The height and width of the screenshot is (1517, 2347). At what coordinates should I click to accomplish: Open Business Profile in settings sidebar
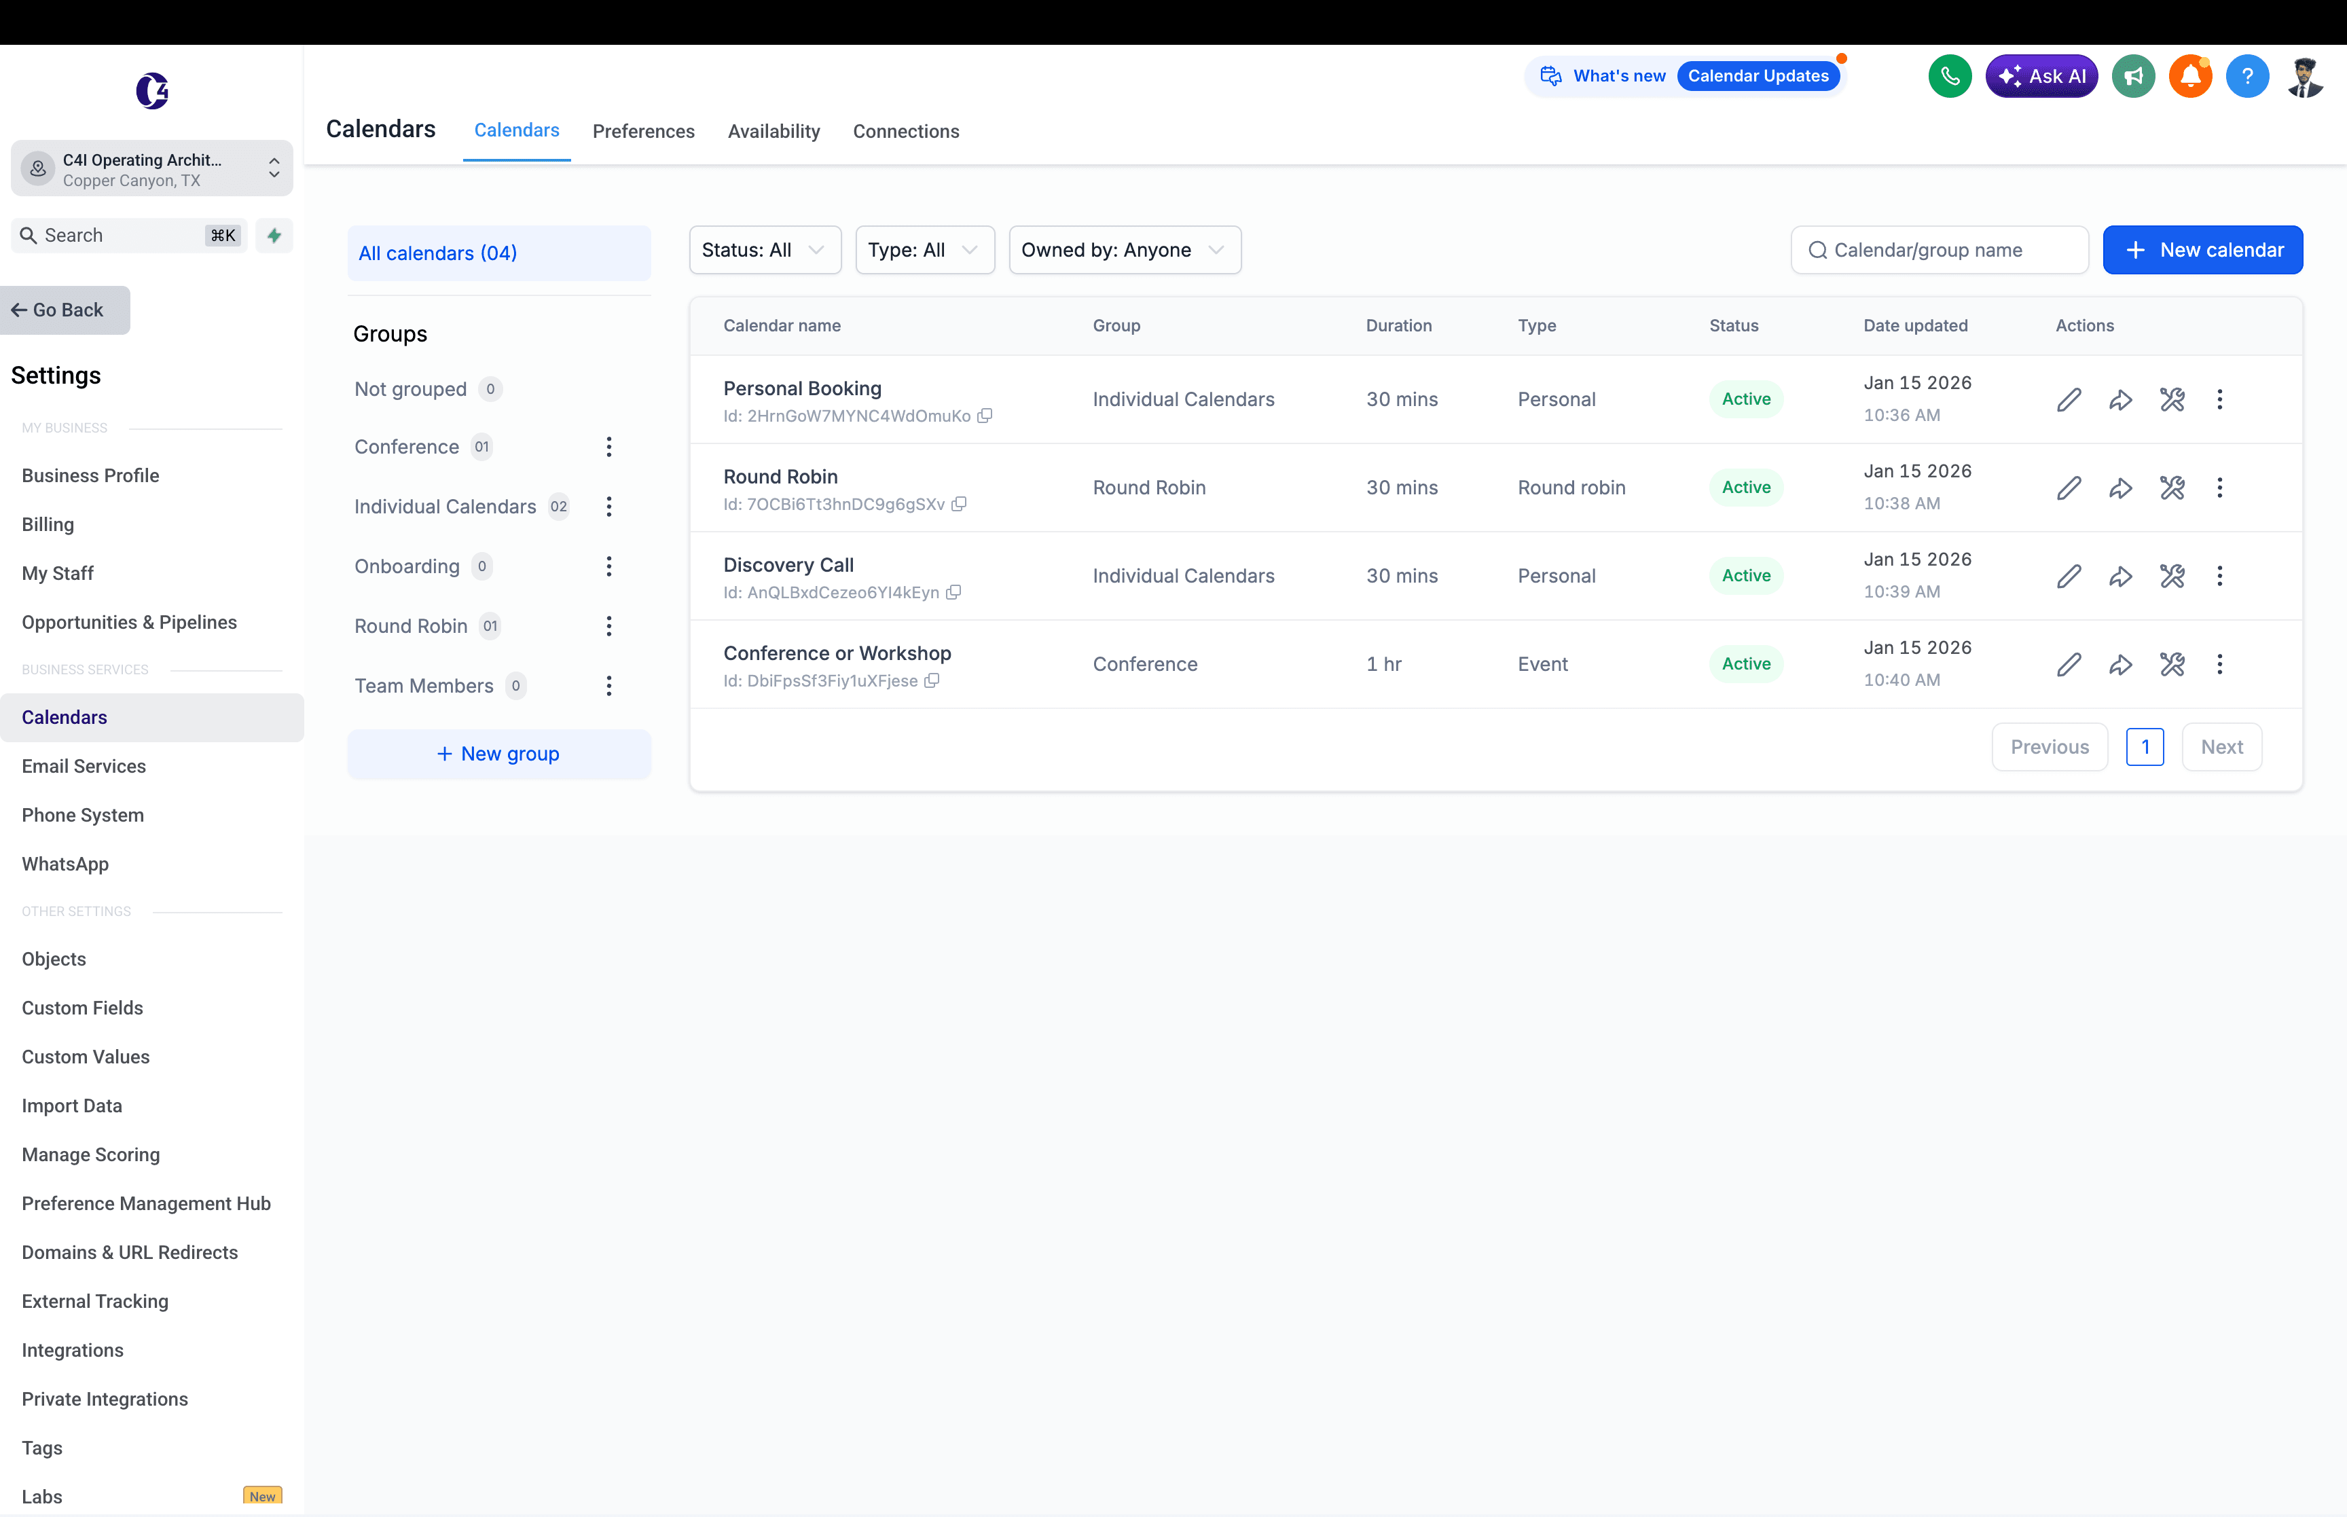point(90,476)
